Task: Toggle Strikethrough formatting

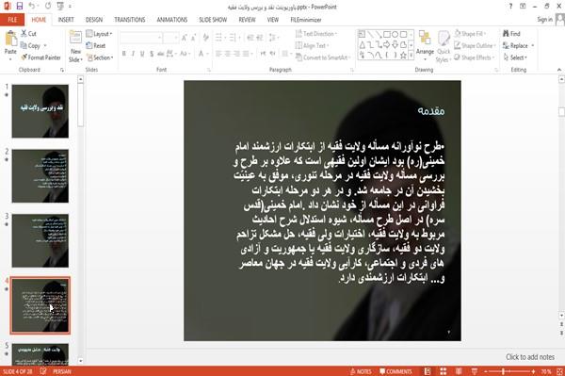Action: [161, 54]
